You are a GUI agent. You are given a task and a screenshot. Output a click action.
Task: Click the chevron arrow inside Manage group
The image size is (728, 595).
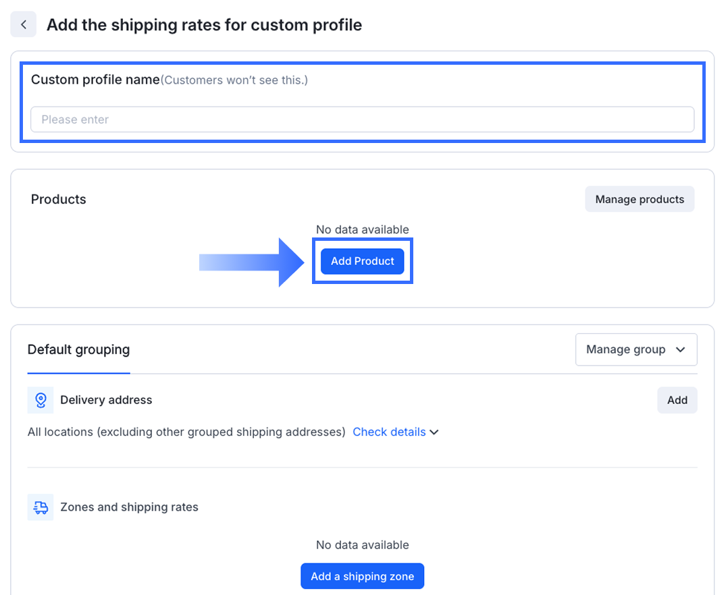[681, 349]
